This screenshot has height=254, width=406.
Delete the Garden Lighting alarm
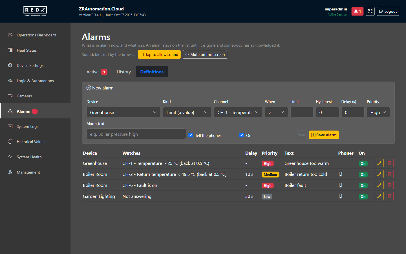click(389, 196)
